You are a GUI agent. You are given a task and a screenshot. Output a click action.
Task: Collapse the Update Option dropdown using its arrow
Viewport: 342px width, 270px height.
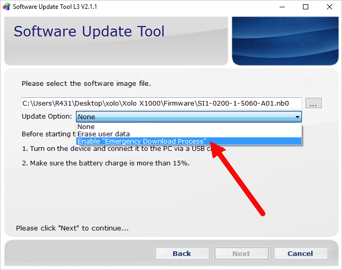pyautogui.click(x=297, y=117)
